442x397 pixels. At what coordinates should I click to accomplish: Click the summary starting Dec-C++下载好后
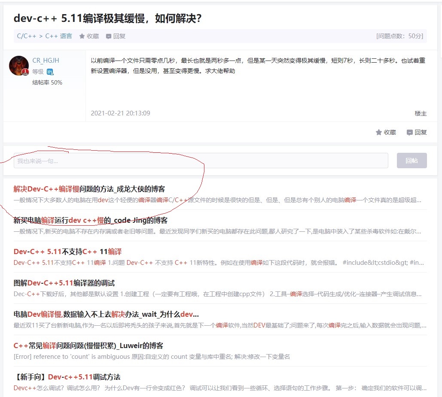click(x=218, y=294)
